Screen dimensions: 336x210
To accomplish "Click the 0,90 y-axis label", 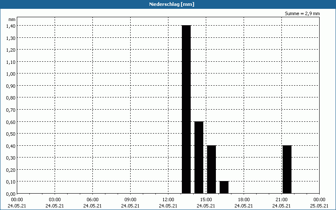I will 11,86.
